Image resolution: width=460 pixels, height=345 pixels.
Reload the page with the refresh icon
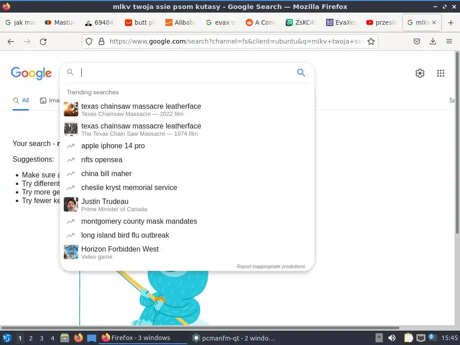point(43,42)
